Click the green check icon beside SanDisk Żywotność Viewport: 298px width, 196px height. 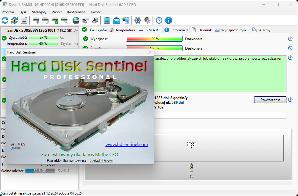[4, 38]
